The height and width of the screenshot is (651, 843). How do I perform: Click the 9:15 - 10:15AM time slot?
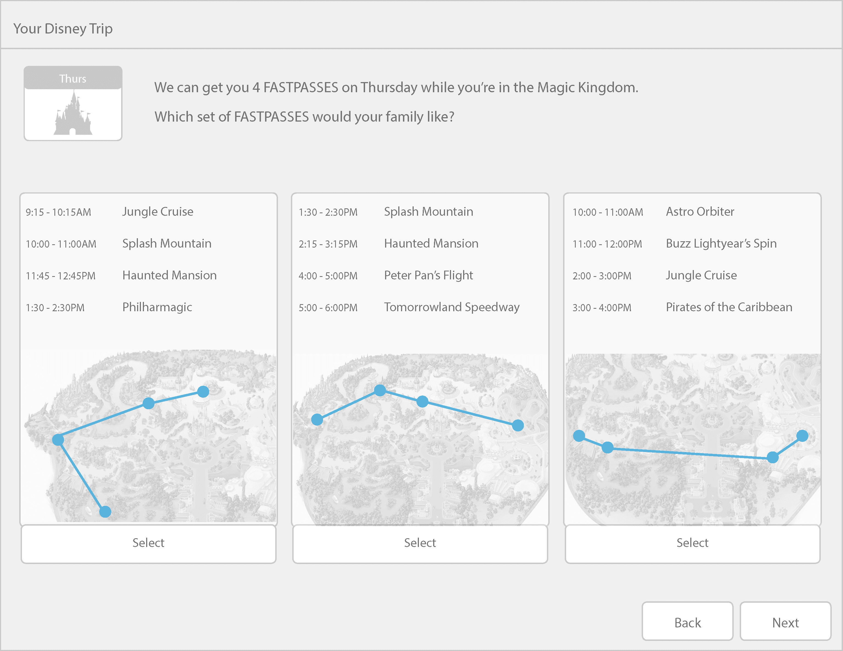(x=59, y=212)
